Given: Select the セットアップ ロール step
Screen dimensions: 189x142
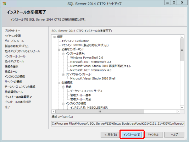Looking at the screenshot, I should click(x=14, y=61).
